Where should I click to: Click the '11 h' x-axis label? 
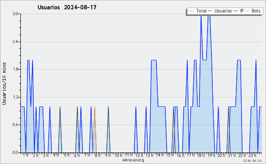click(x=129, y=155)
